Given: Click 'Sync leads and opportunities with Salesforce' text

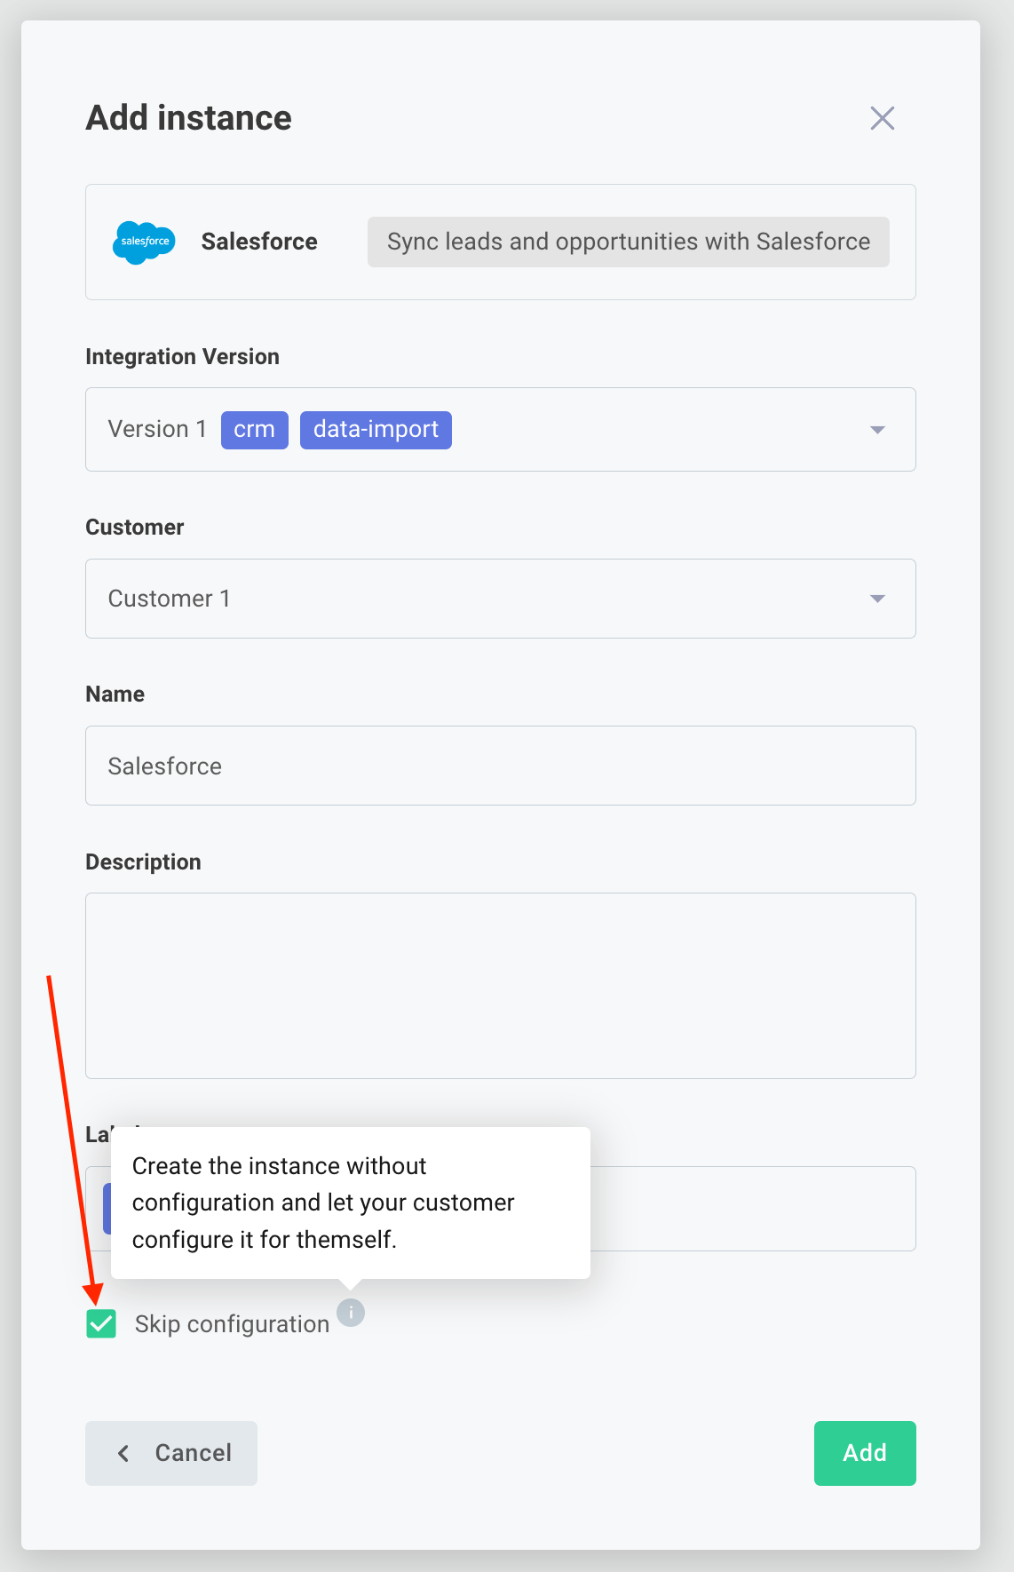Looking at the screenshot, I should coord(629,242).
